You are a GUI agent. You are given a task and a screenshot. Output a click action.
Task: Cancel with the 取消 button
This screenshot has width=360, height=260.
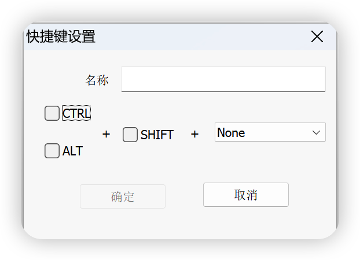(245, 195)
